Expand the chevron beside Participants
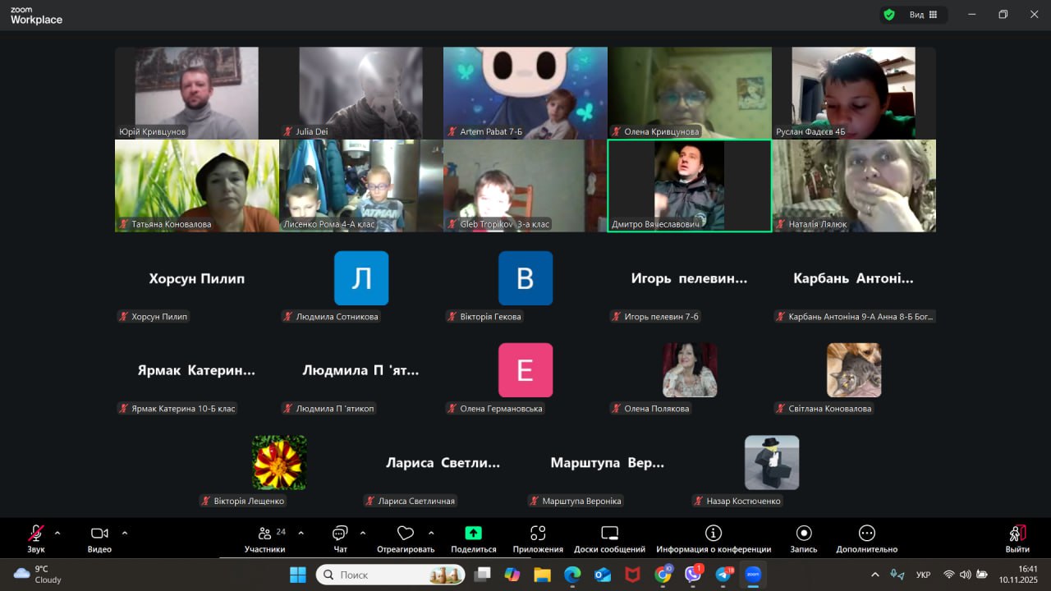 click(301, 533)
